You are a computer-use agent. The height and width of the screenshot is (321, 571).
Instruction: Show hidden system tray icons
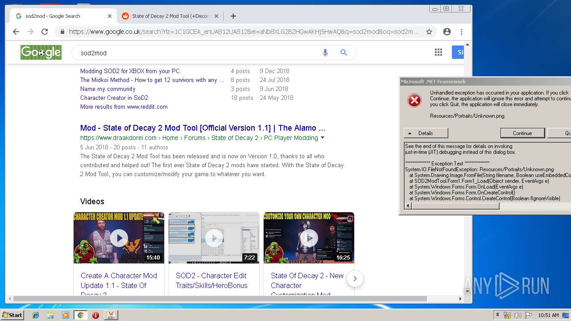point(498,315)
